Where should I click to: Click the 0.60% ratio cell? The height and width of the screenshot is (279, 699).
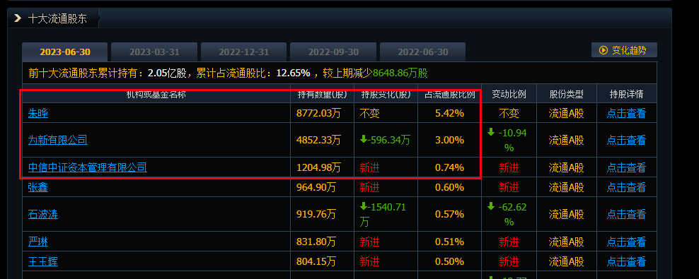tap(449, 187)
